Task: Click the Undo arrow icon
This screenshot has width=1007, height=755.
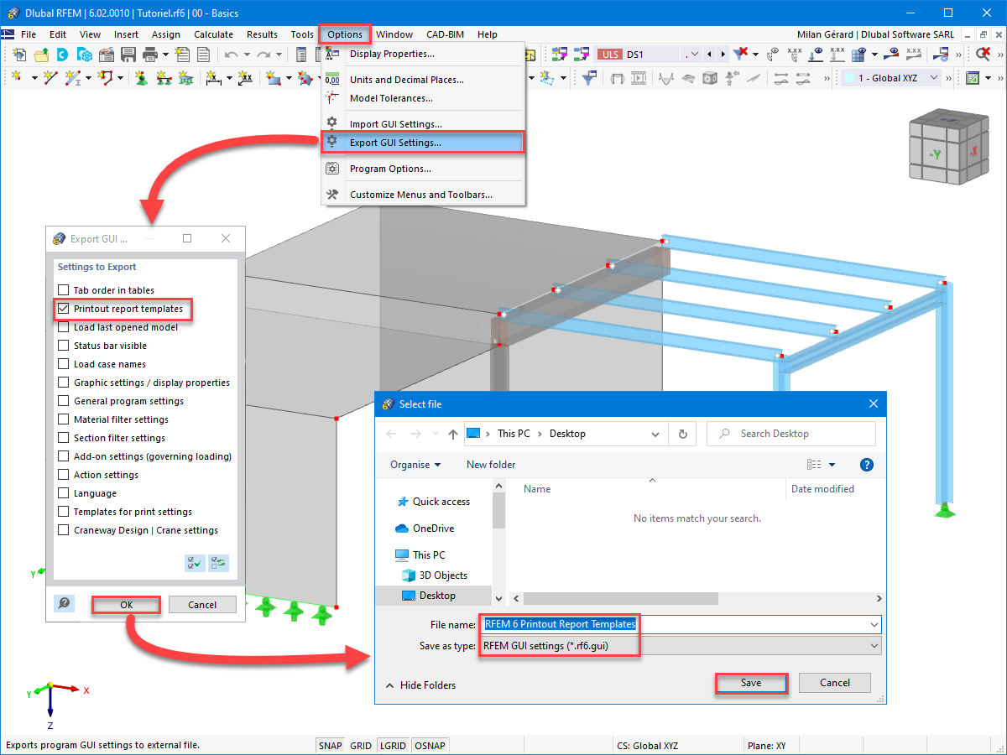Action: pyautogui.click(x=231, y=55)
